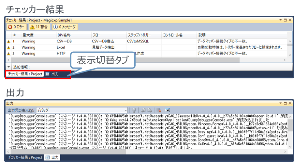The image size is (294, 162).
Task: Click warning icon on the Excel row
Action: coord(9,47)
